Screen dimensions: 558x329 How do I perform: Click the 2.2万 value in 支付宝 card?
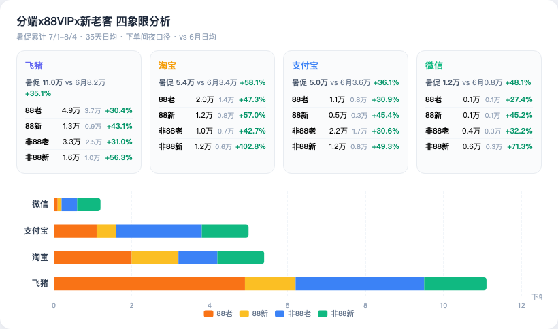click(338, 131)
